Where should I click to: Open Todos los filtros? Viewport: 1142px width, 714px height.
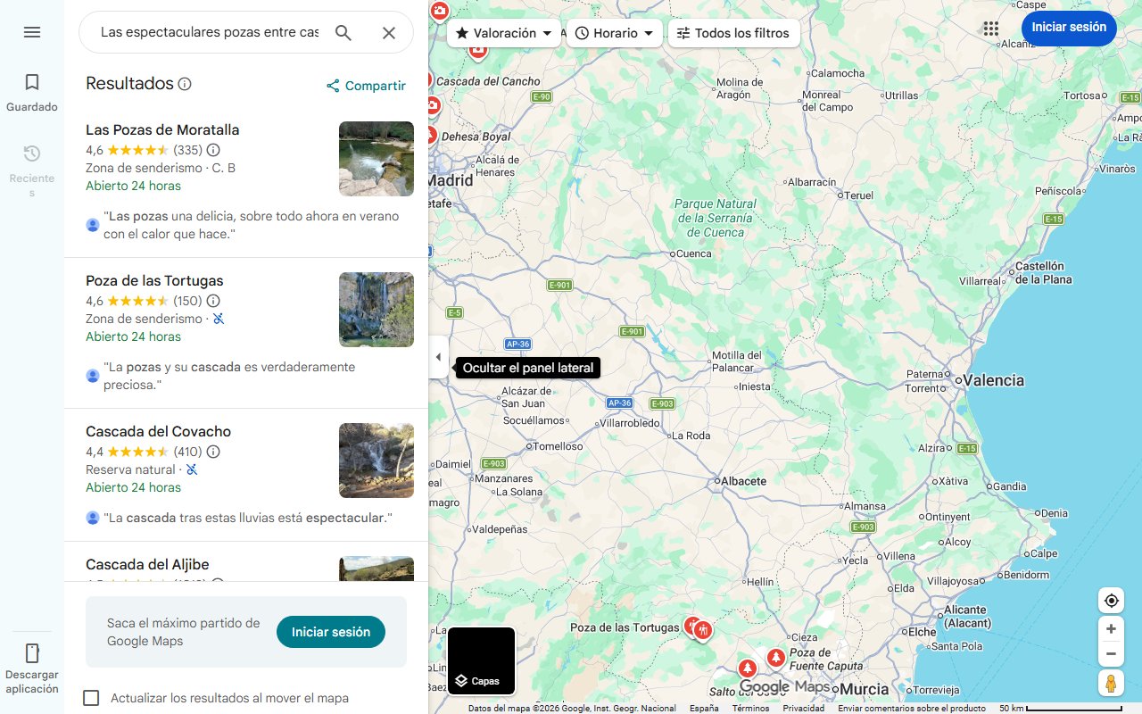click(x=733, y=32)
